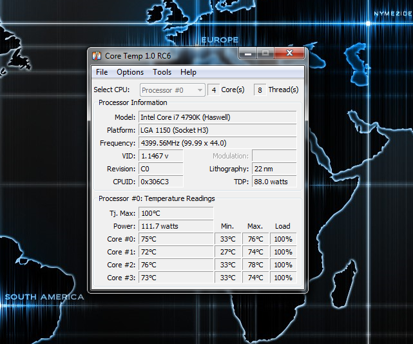The width and height of the screenshot is (413, 344).
Task: Click Core #0 load 100%
Action: (283, 239)
